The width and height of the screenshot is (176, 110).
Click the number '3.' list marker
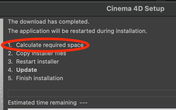[10, 62]
